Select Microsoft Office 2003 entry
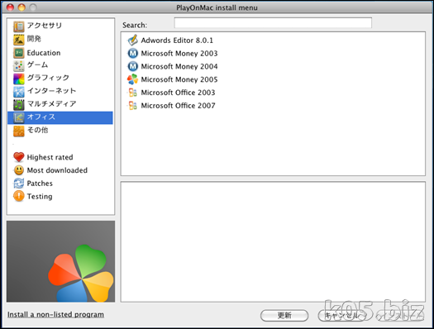434x329 pixels. pos(178,93)
